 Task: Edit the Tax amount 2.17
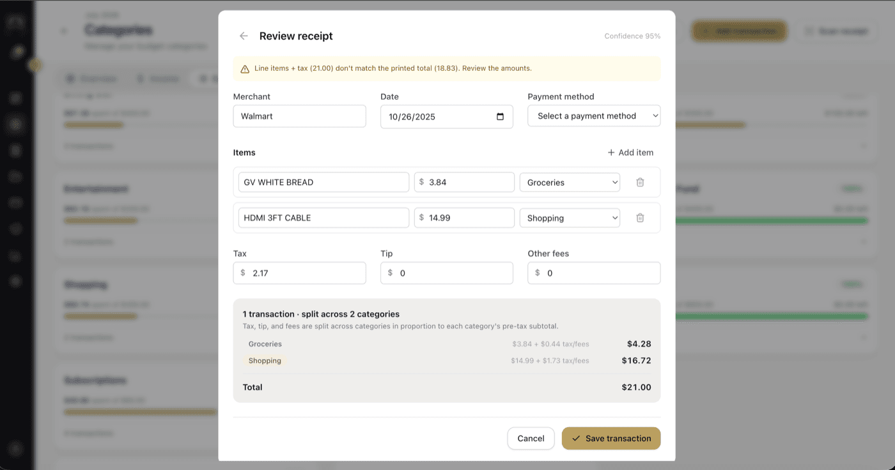click(300, 273)
